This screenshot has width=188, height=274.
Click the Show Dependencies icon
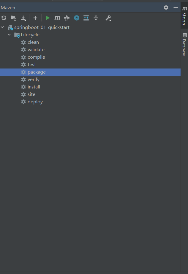tap(86, 18)
